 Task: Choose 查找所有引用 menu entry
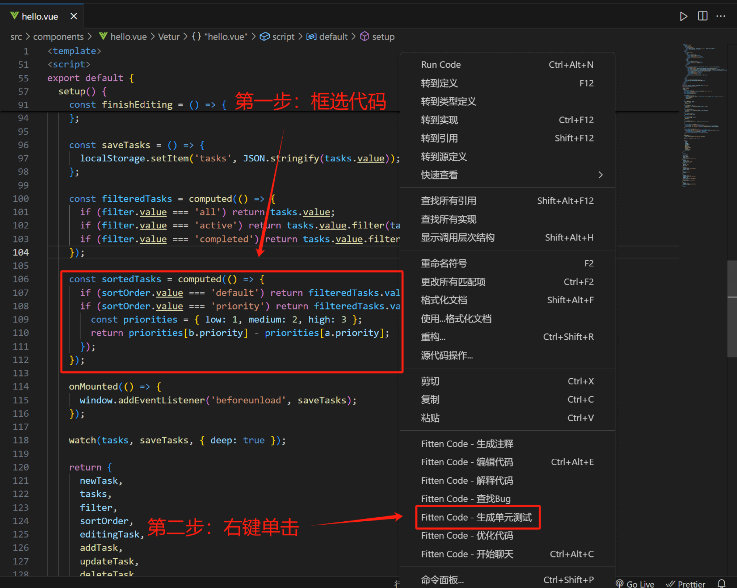coord(507,201)
